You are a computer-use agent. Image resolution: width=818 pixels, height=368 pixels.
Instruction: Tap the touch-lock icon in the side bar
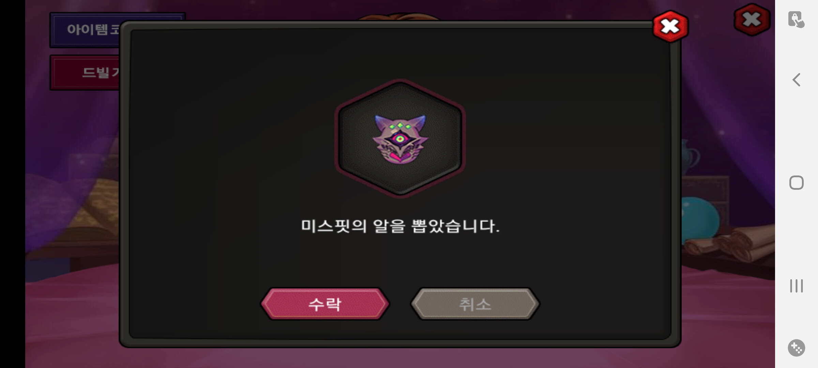click(796, 19)
